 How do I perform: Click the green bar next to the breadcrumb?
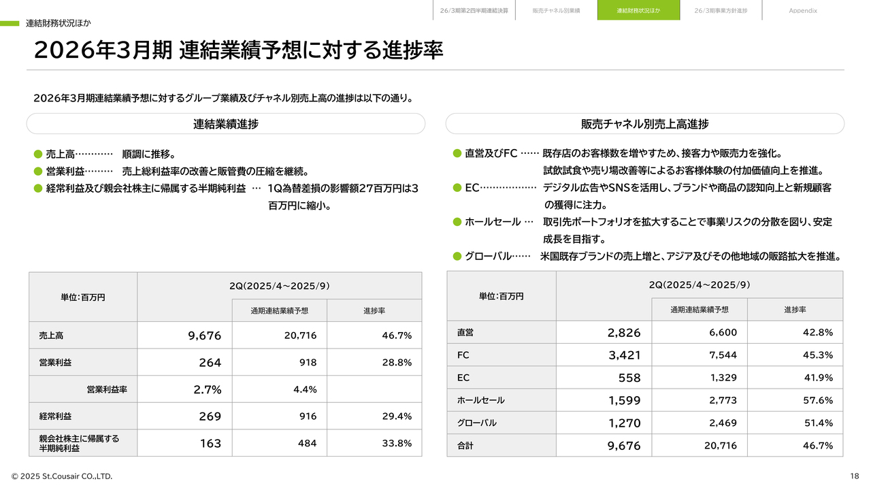click(x=10, y=23)
